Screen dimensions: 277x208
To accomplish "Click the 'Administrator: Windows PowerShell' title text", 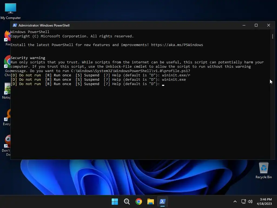I will click(x=44, y=25).
